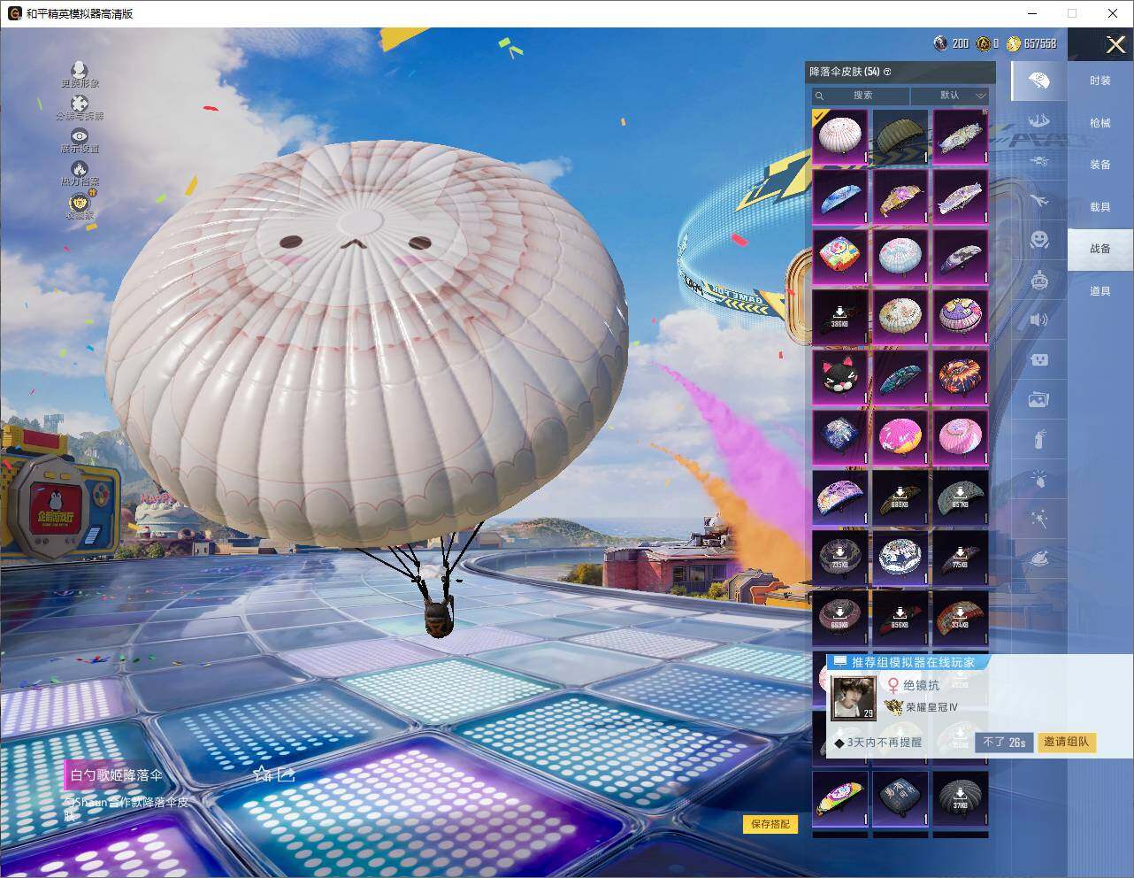Open the 战备 tab
1134x878 pixels.
point(1100,249)
